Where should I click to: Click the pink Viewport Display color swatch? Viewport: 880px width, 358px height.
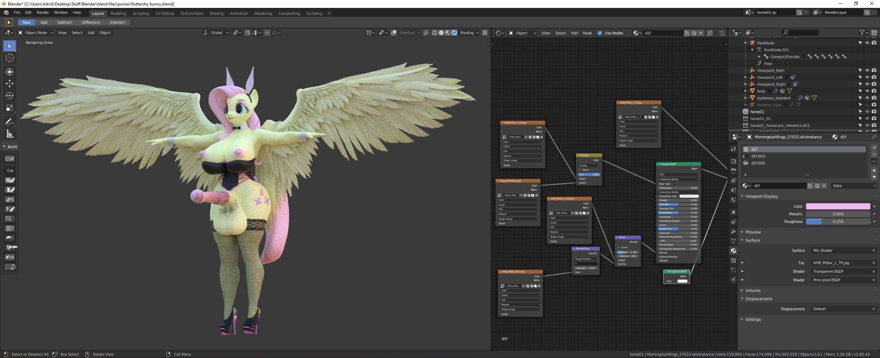tap(838, 206)
